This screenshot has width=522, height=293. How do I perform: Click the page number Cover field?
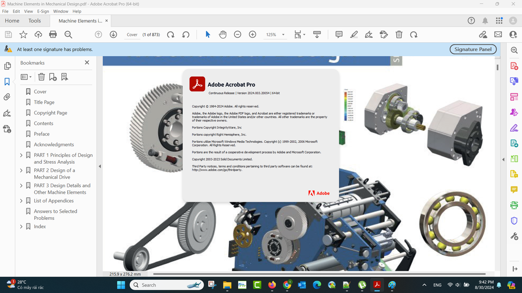[132, 35]
